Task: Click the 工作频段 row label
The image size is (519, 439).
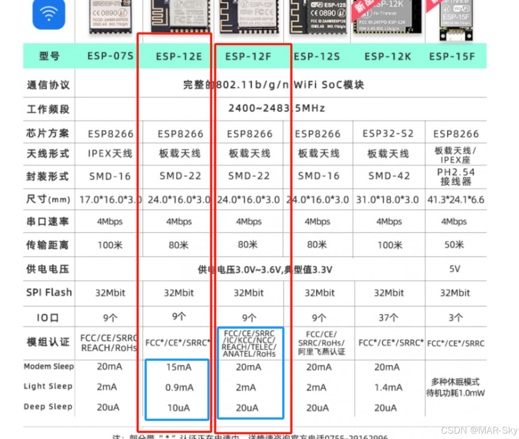Action: [x=48, y=109]
